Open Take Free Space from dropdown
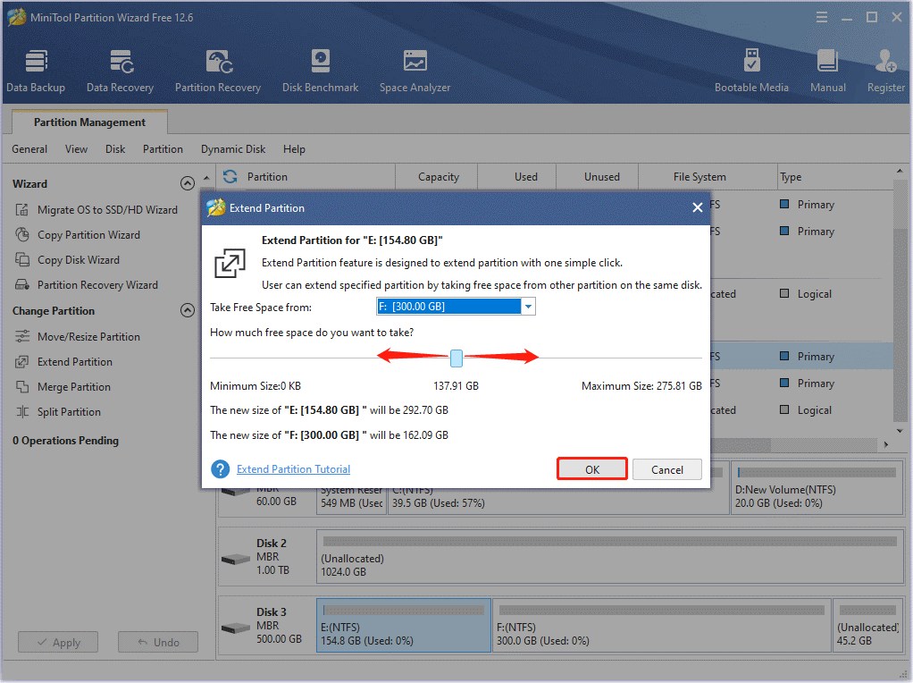913x683 pixels. [x=528, y=307]
